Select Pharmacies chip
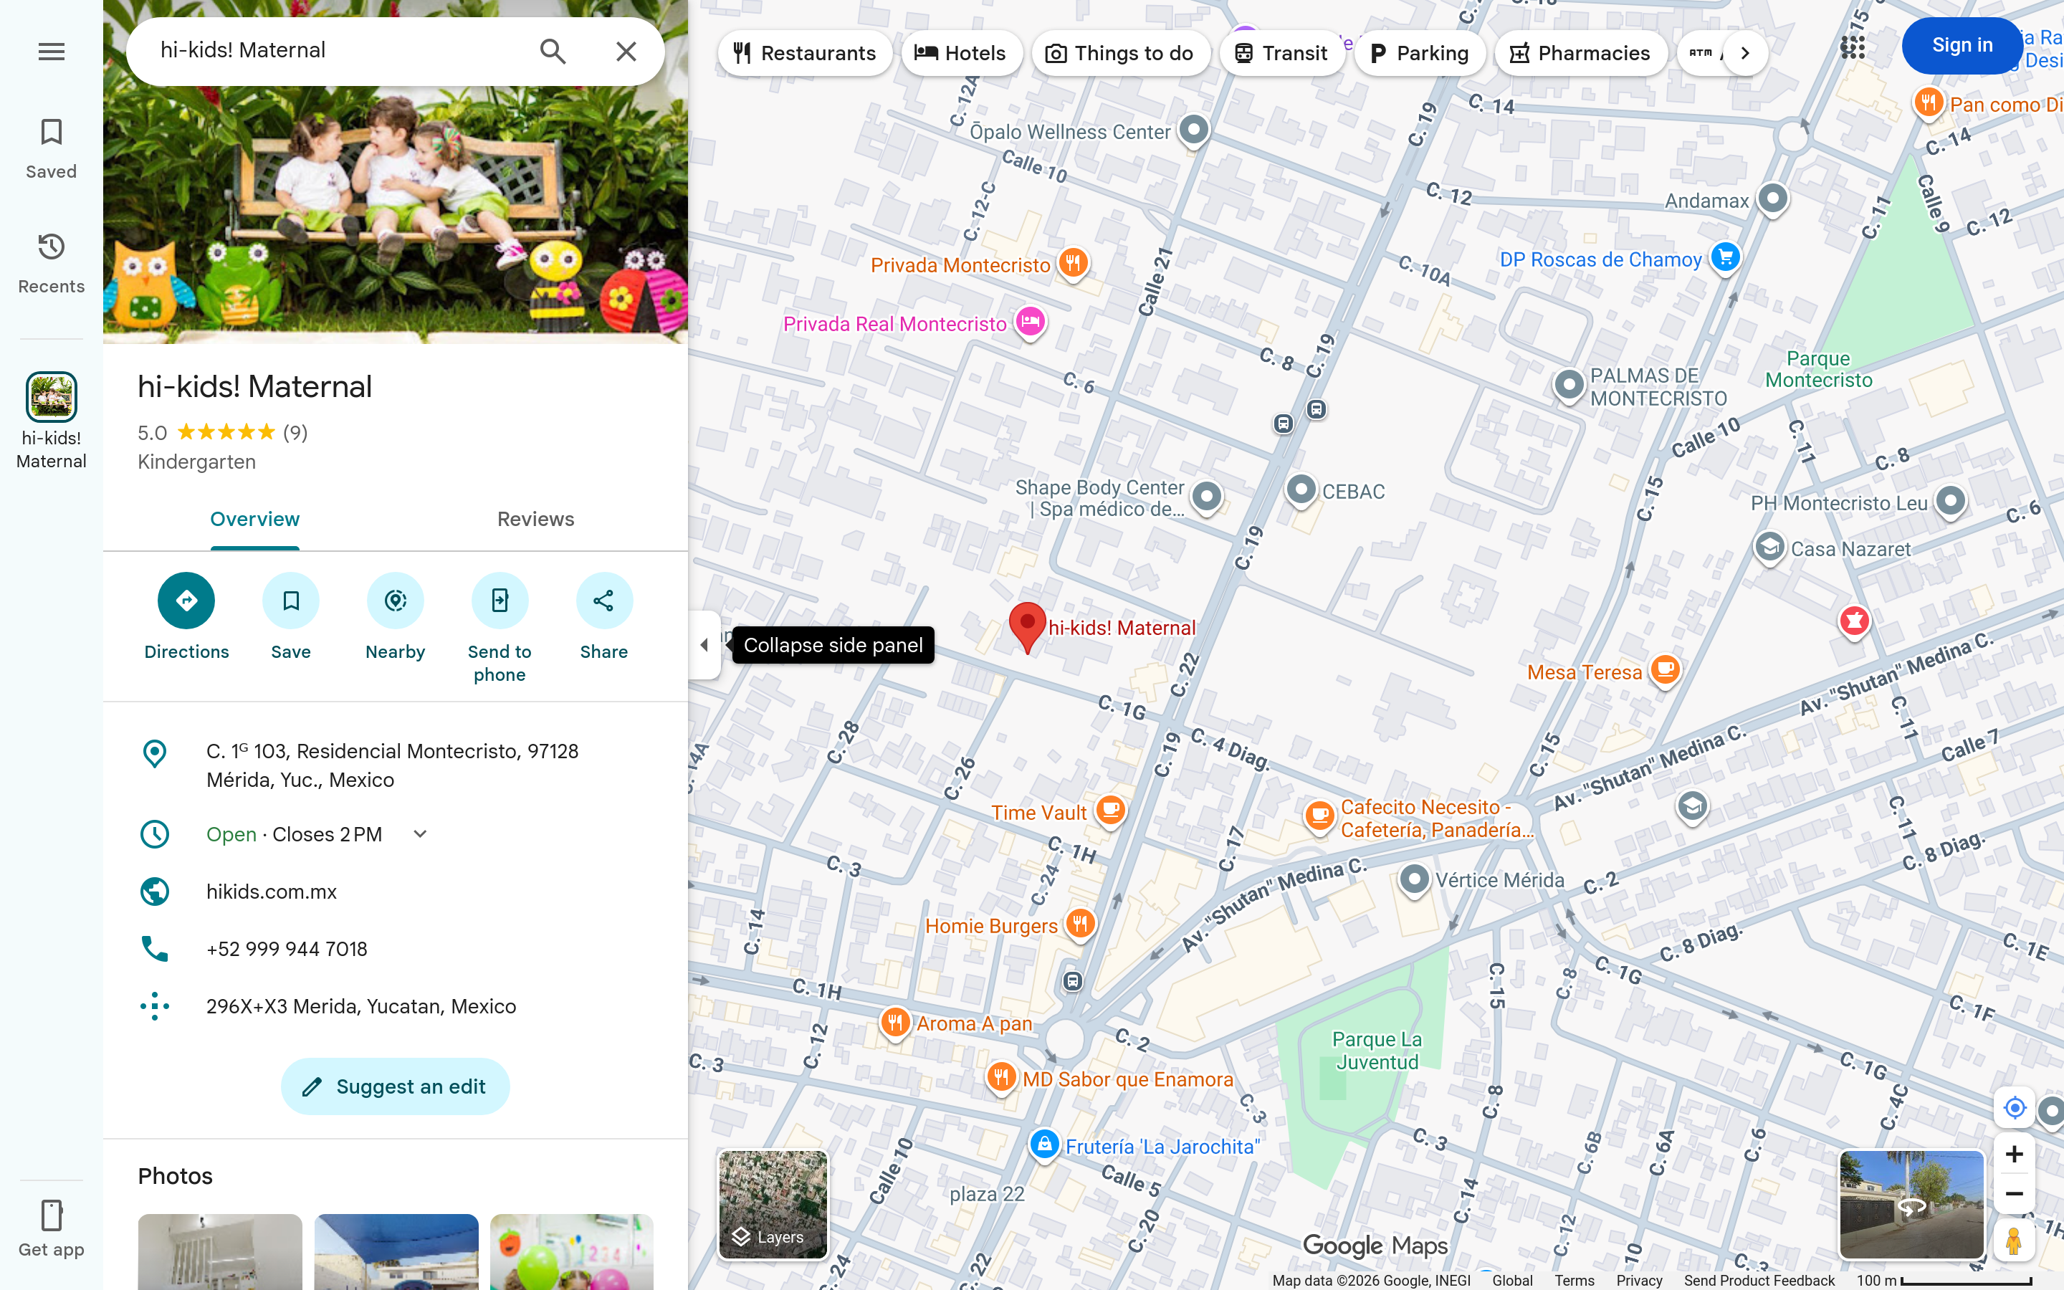This screenshot has width=2064, height=1290. click(1580, 53)
